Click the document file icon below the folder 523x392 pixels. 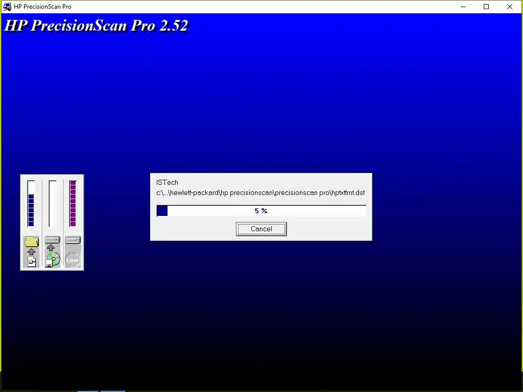[x=32, y=262]
